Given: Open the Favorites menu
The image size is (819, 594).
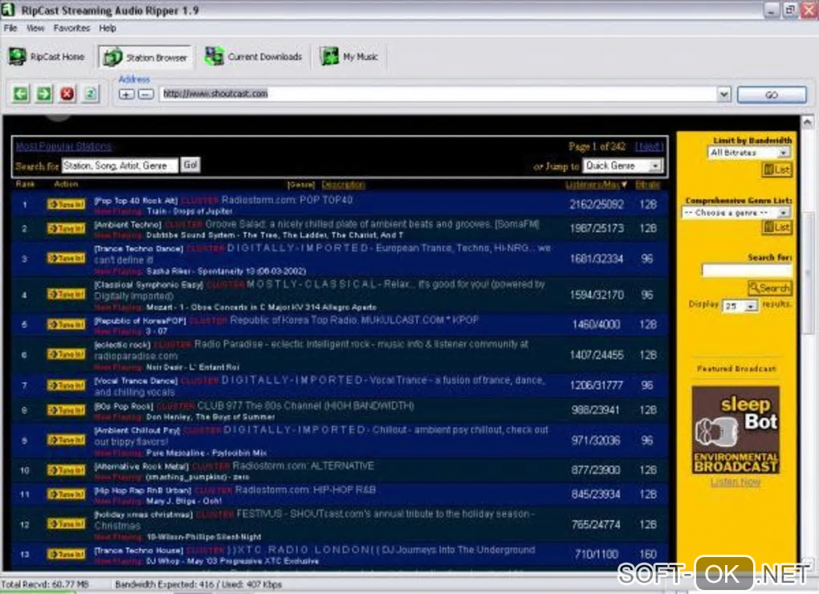Looking at the screenshot, I should (71, 28).
